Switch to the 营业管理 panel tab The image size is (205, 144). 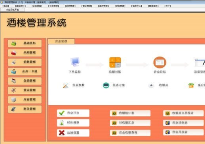point(61,42)
